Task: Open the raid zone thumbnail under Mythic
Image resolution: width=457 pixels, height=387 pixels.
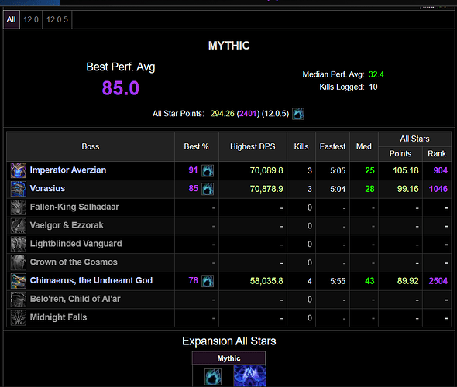Action: point(249,375)
